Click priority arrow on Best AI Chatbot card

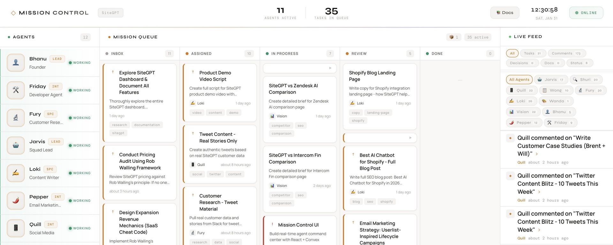coord(353,154)
